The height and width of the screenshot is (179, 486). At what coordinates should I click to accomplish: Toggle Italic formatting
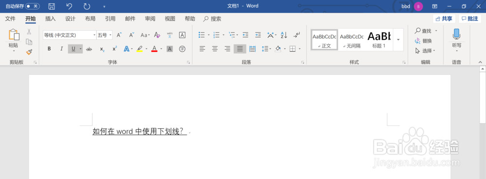(61, 49)
